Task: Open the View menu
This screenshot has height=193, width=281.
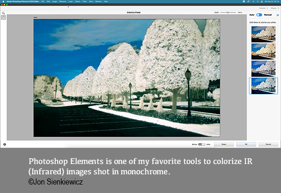Action: coord(91,1)
